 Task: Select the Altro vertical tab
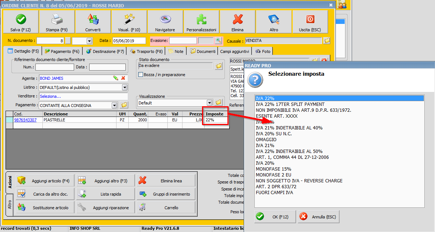(10, 205)
